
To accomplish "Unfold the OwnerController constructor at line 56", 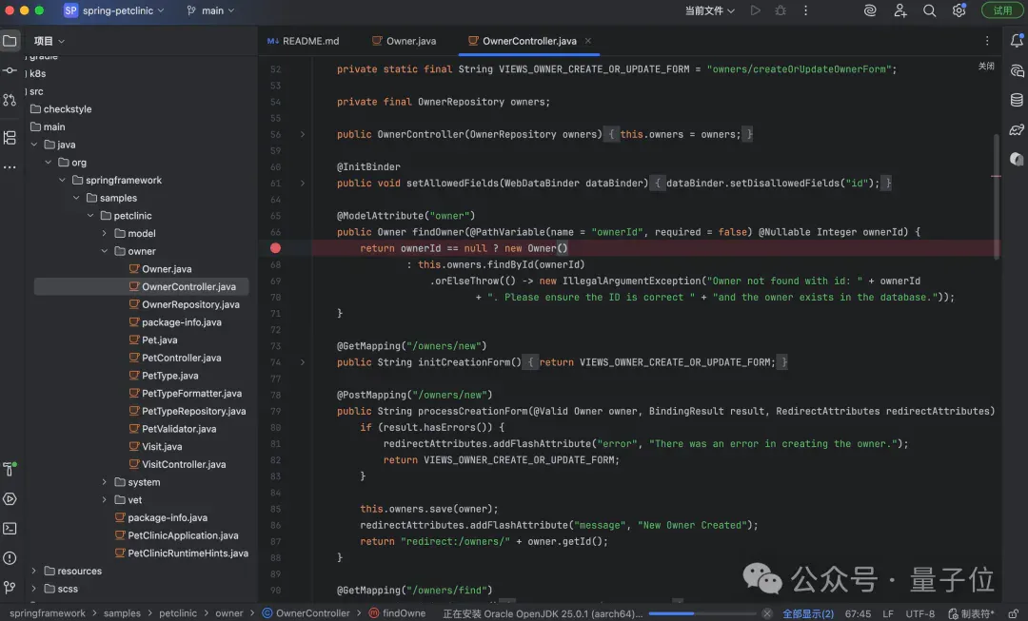I will tap(303, 134).
